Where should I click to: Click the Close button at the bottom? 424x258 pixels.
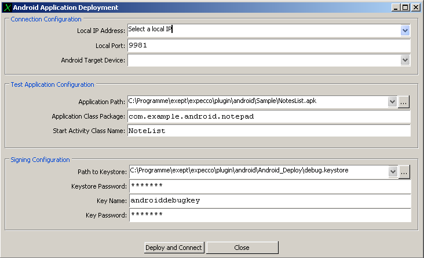(x=242, y=248)
